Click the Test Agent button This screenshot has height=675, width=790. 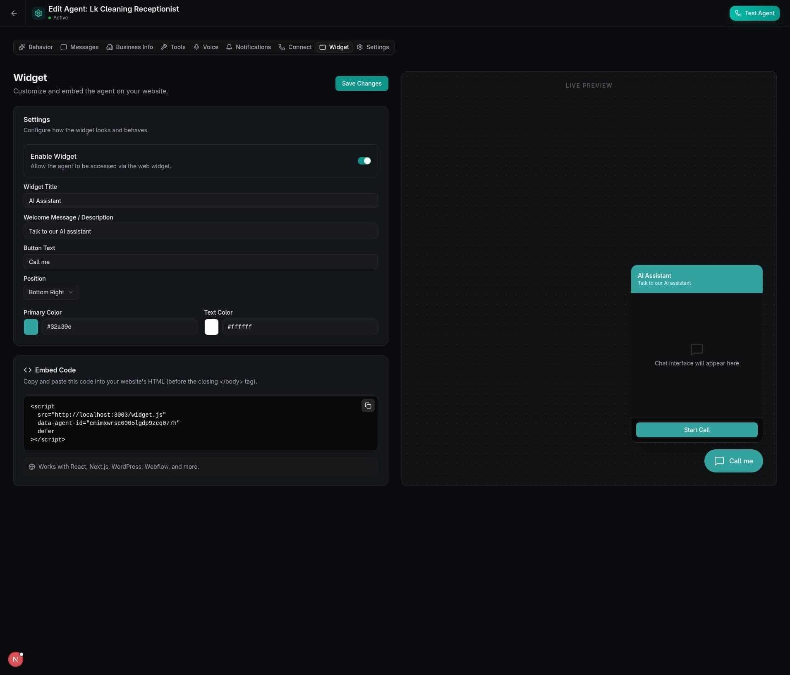(754, 13)
